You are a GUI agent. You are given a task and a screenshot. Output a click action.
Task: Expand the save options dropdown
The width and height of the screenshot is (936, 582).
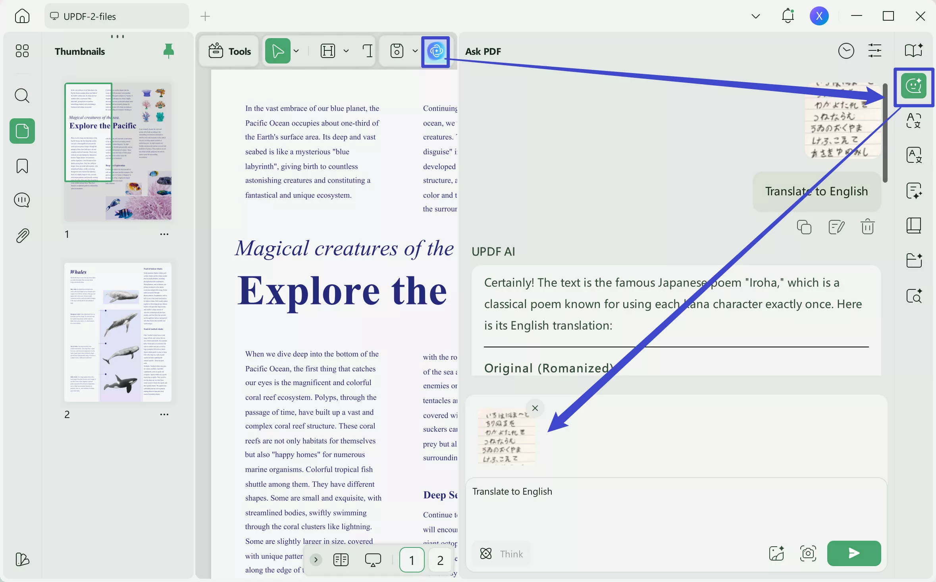[x=414, y=51]
